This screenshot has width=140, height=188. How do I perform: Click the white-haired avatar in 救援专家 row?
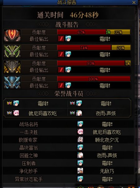pos(80,140)
